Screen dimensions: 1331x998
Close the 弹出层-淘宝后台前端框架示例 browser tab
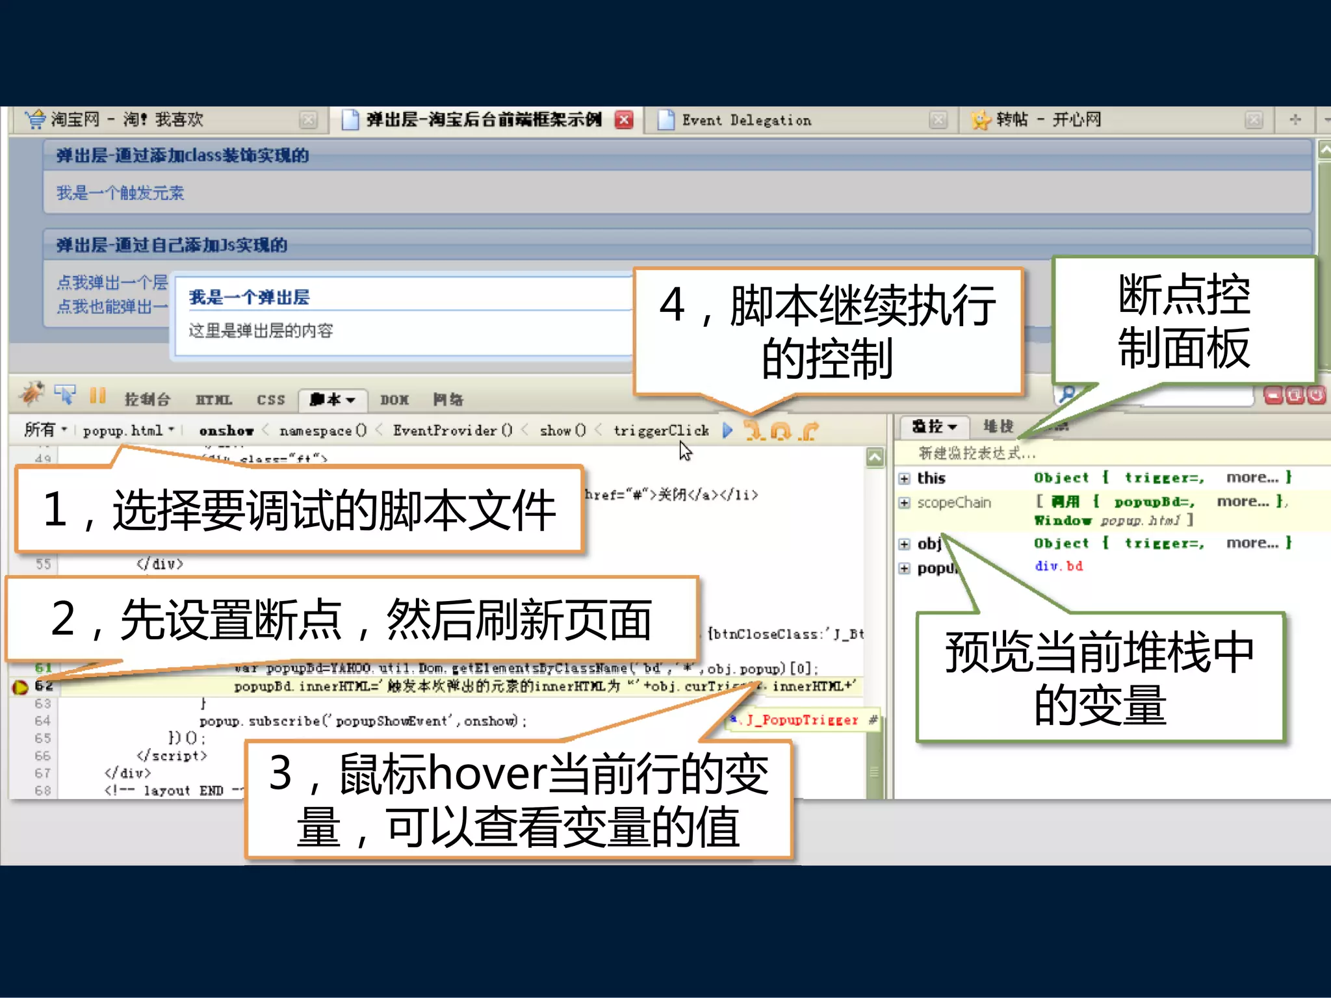624,120
